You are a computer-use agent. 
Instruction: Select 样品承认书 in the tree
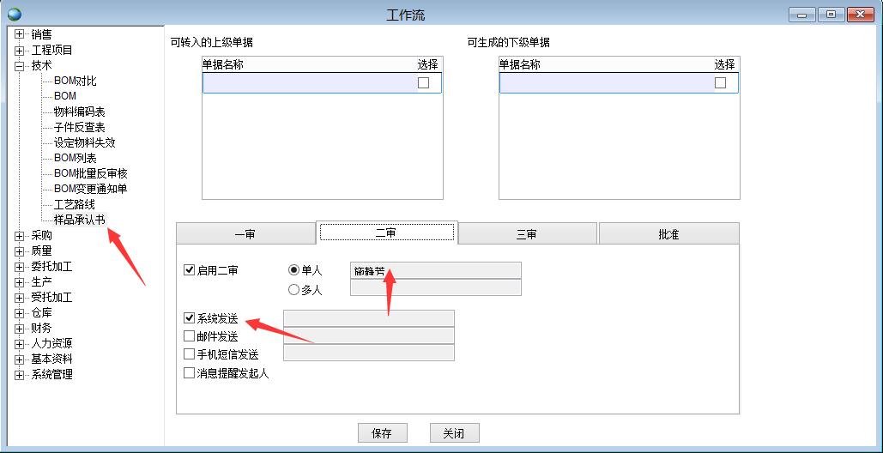coord(80,220)
